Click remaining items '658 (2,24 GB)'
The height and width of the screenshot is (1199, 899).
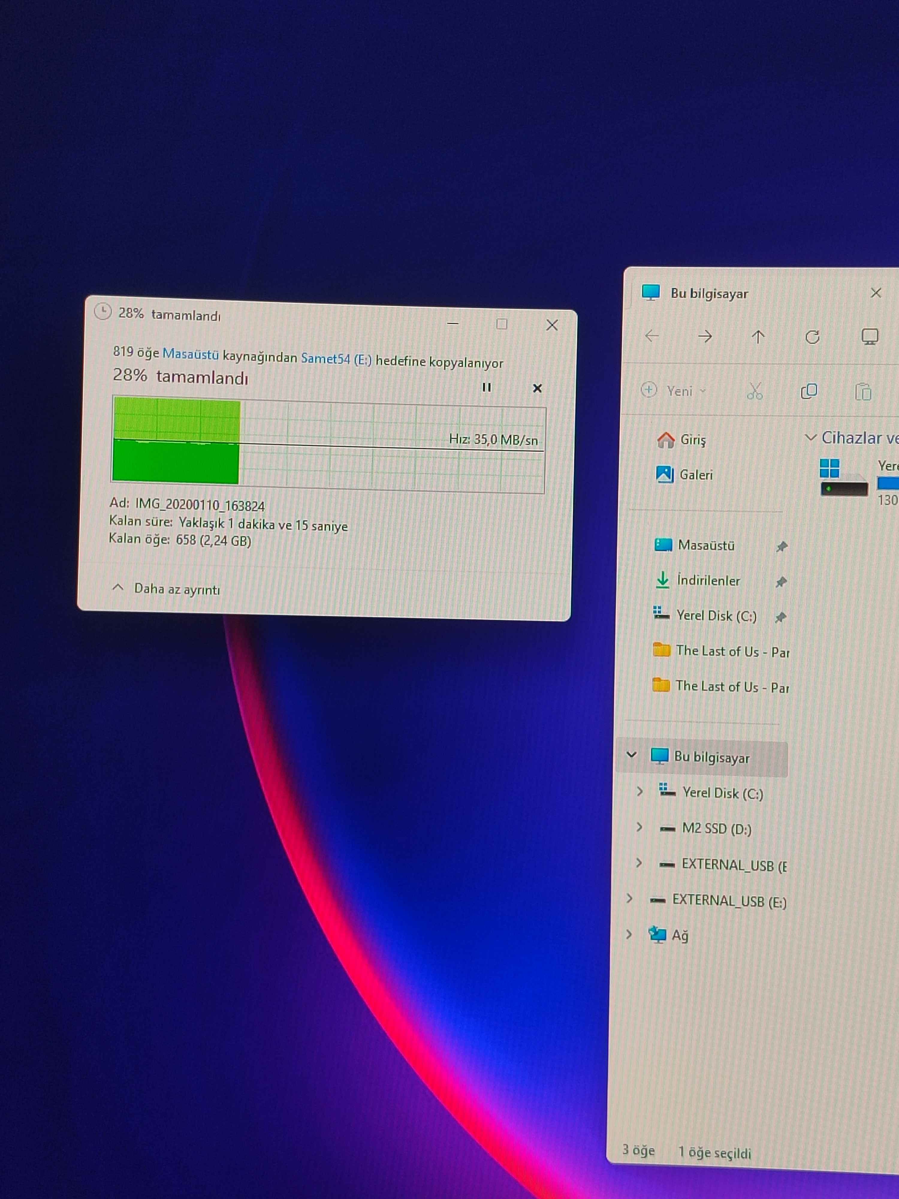click(x=213, y=540)
